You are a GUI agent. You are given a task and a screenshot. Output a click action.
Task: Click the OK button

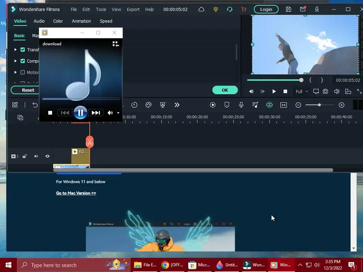(x=225, y=90)
